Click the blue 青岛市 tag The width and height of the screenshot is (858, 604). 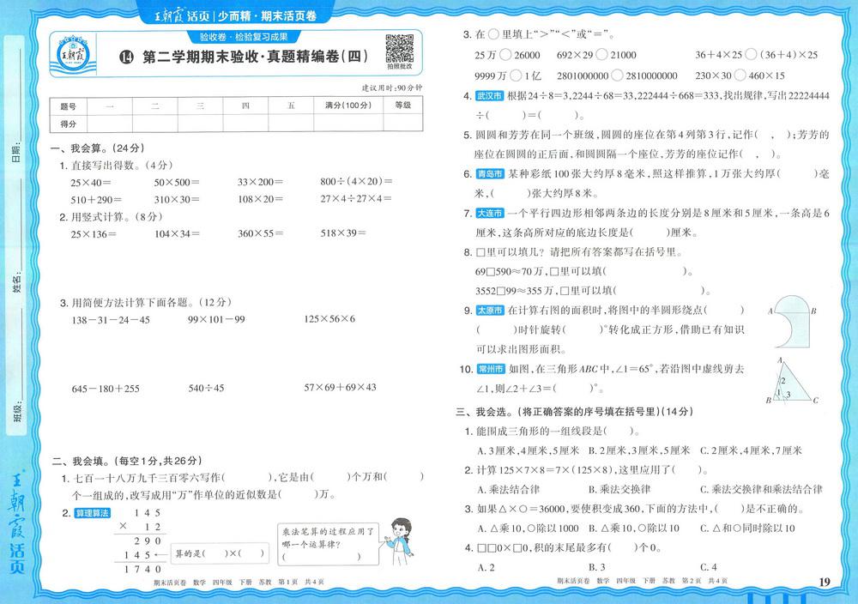(x=490, y=174)
